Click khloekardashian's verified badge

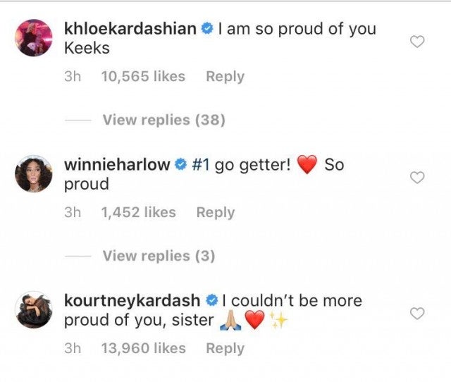click(206, 30)
